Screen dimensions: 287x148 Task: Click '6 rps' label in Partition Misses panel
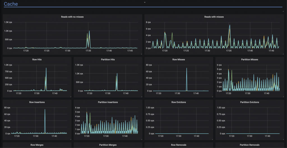[x=219, y=65]
